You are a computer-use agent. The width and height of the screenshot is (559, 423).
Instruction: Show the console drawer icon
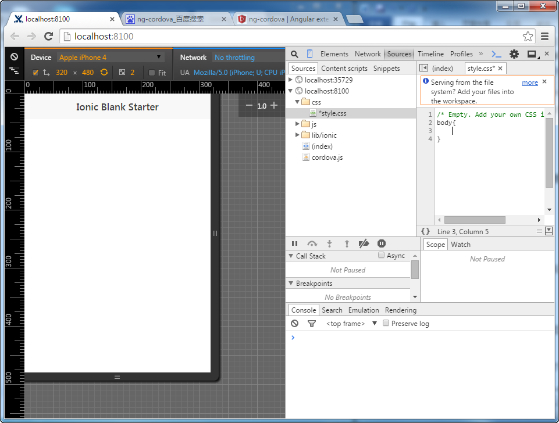point(496,54)
